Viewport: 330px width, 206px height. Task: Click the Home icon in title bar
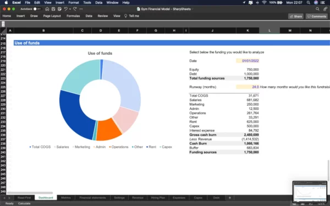pyautogui.click(x=47, y=9)
